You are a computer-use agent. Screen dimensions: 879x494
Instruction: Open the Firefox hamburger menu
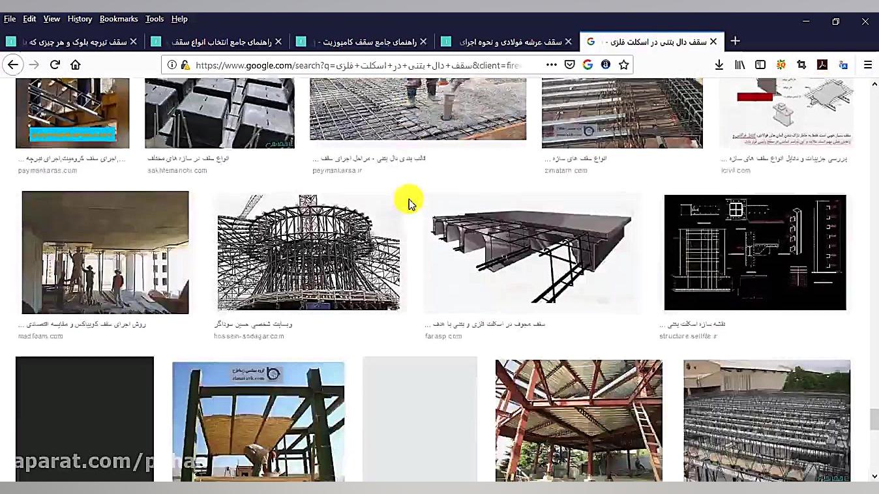coord(868,65)
